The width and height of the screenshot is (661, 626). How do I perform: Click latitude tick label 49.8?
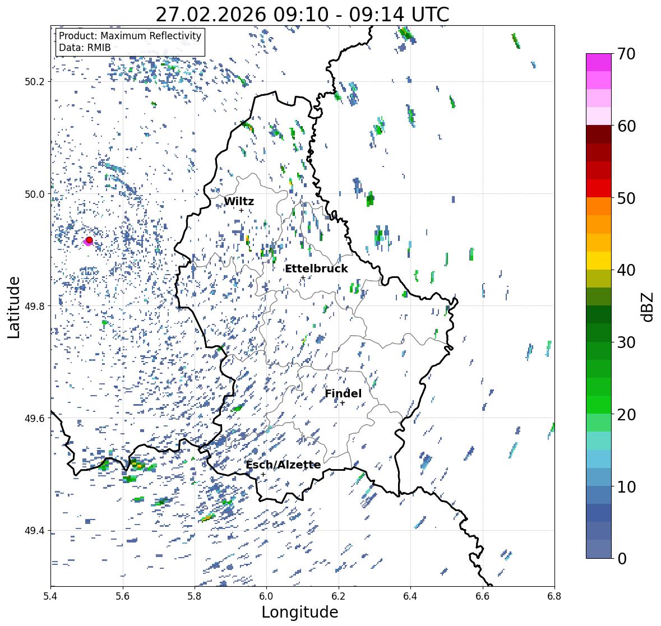tap(35, 306)
